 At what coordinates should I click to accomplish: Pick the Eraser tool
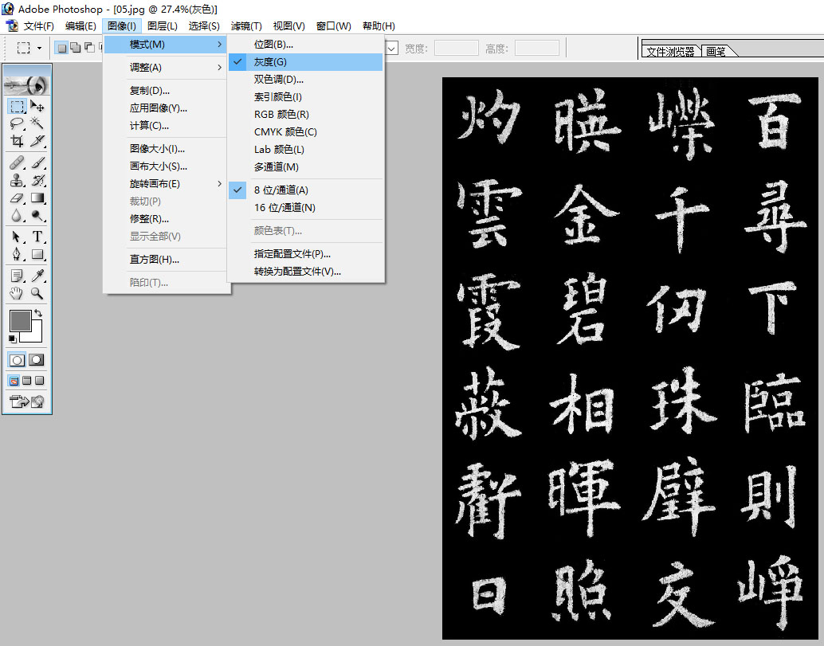click(x=18, y=198)
